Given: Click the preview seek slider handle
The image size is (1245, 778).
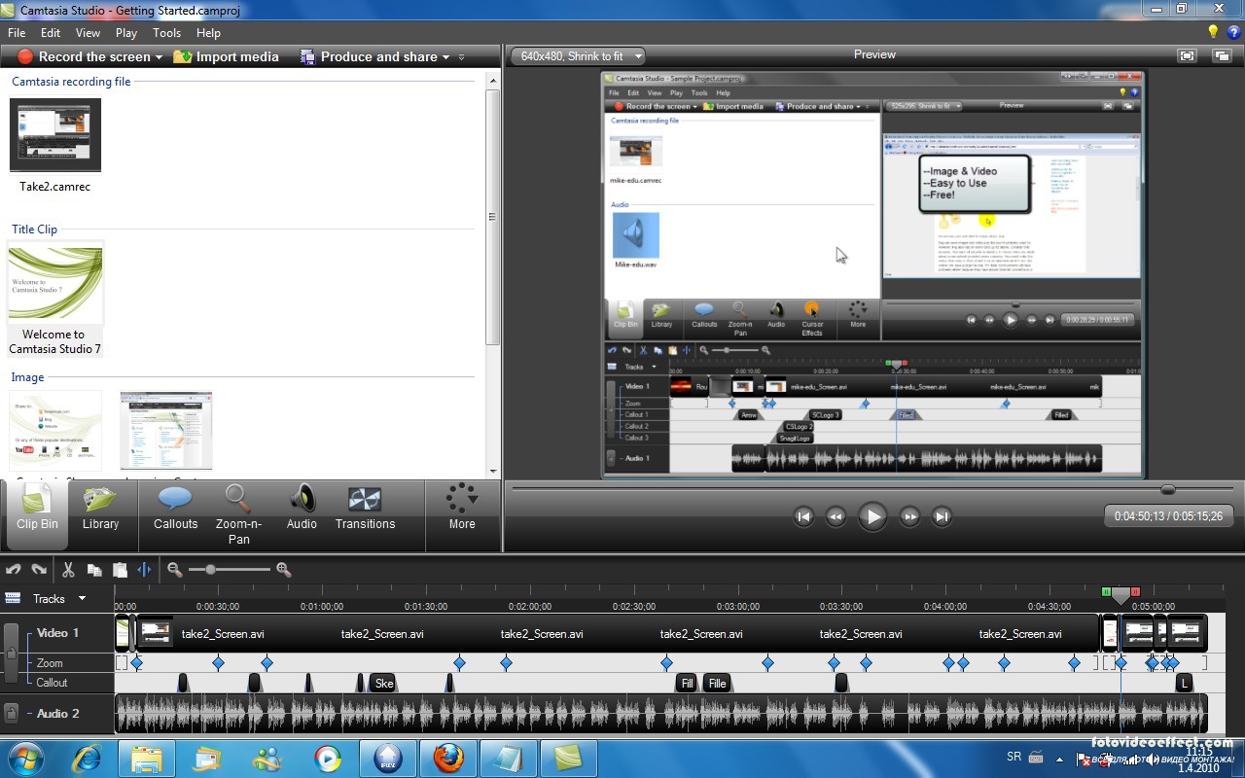Looking at the screenshot, I should pos(1168,489).
